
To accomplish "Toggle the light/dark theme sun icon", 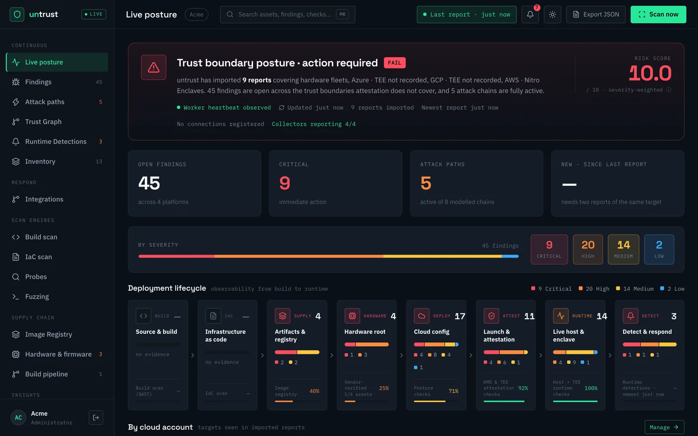I will (552, 14).
